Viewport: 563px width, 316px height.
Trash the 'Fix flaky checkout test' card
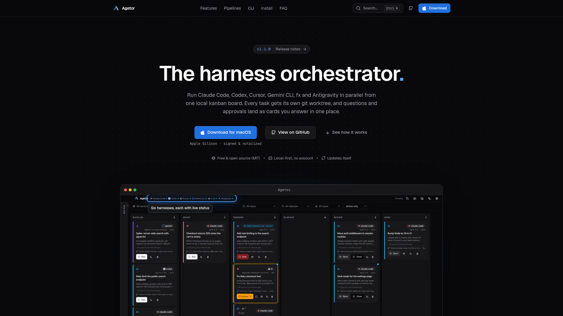pos(272,297)
